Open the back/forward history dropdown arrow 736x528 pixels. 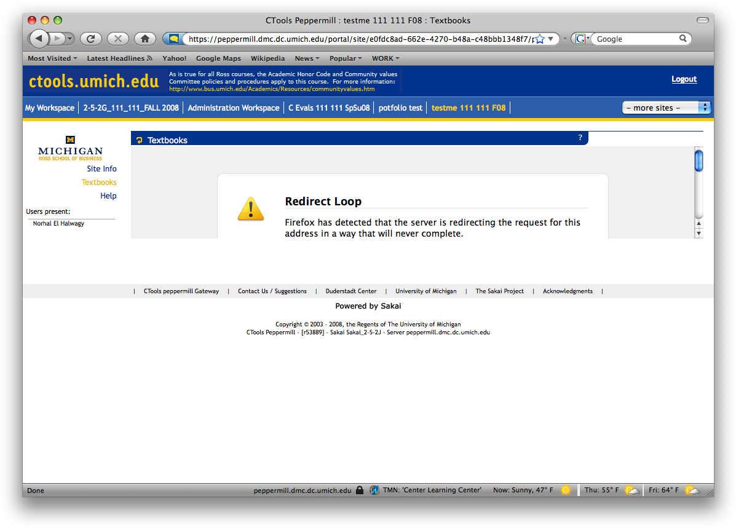pos(70,39)
